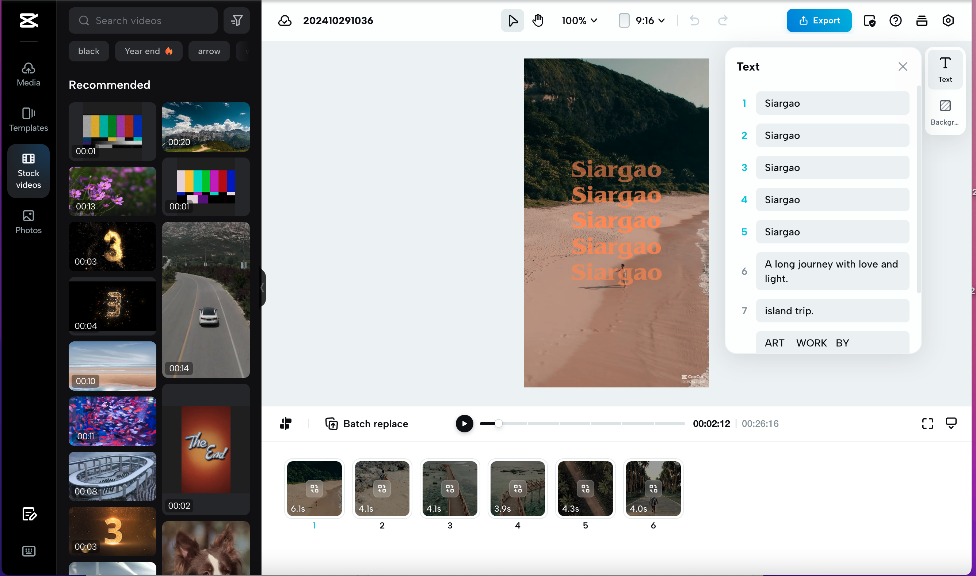Image resolution: width=976 pixels, height=576 pixels.
Task: Open the help question mark icon
Action: click(895, 20)
